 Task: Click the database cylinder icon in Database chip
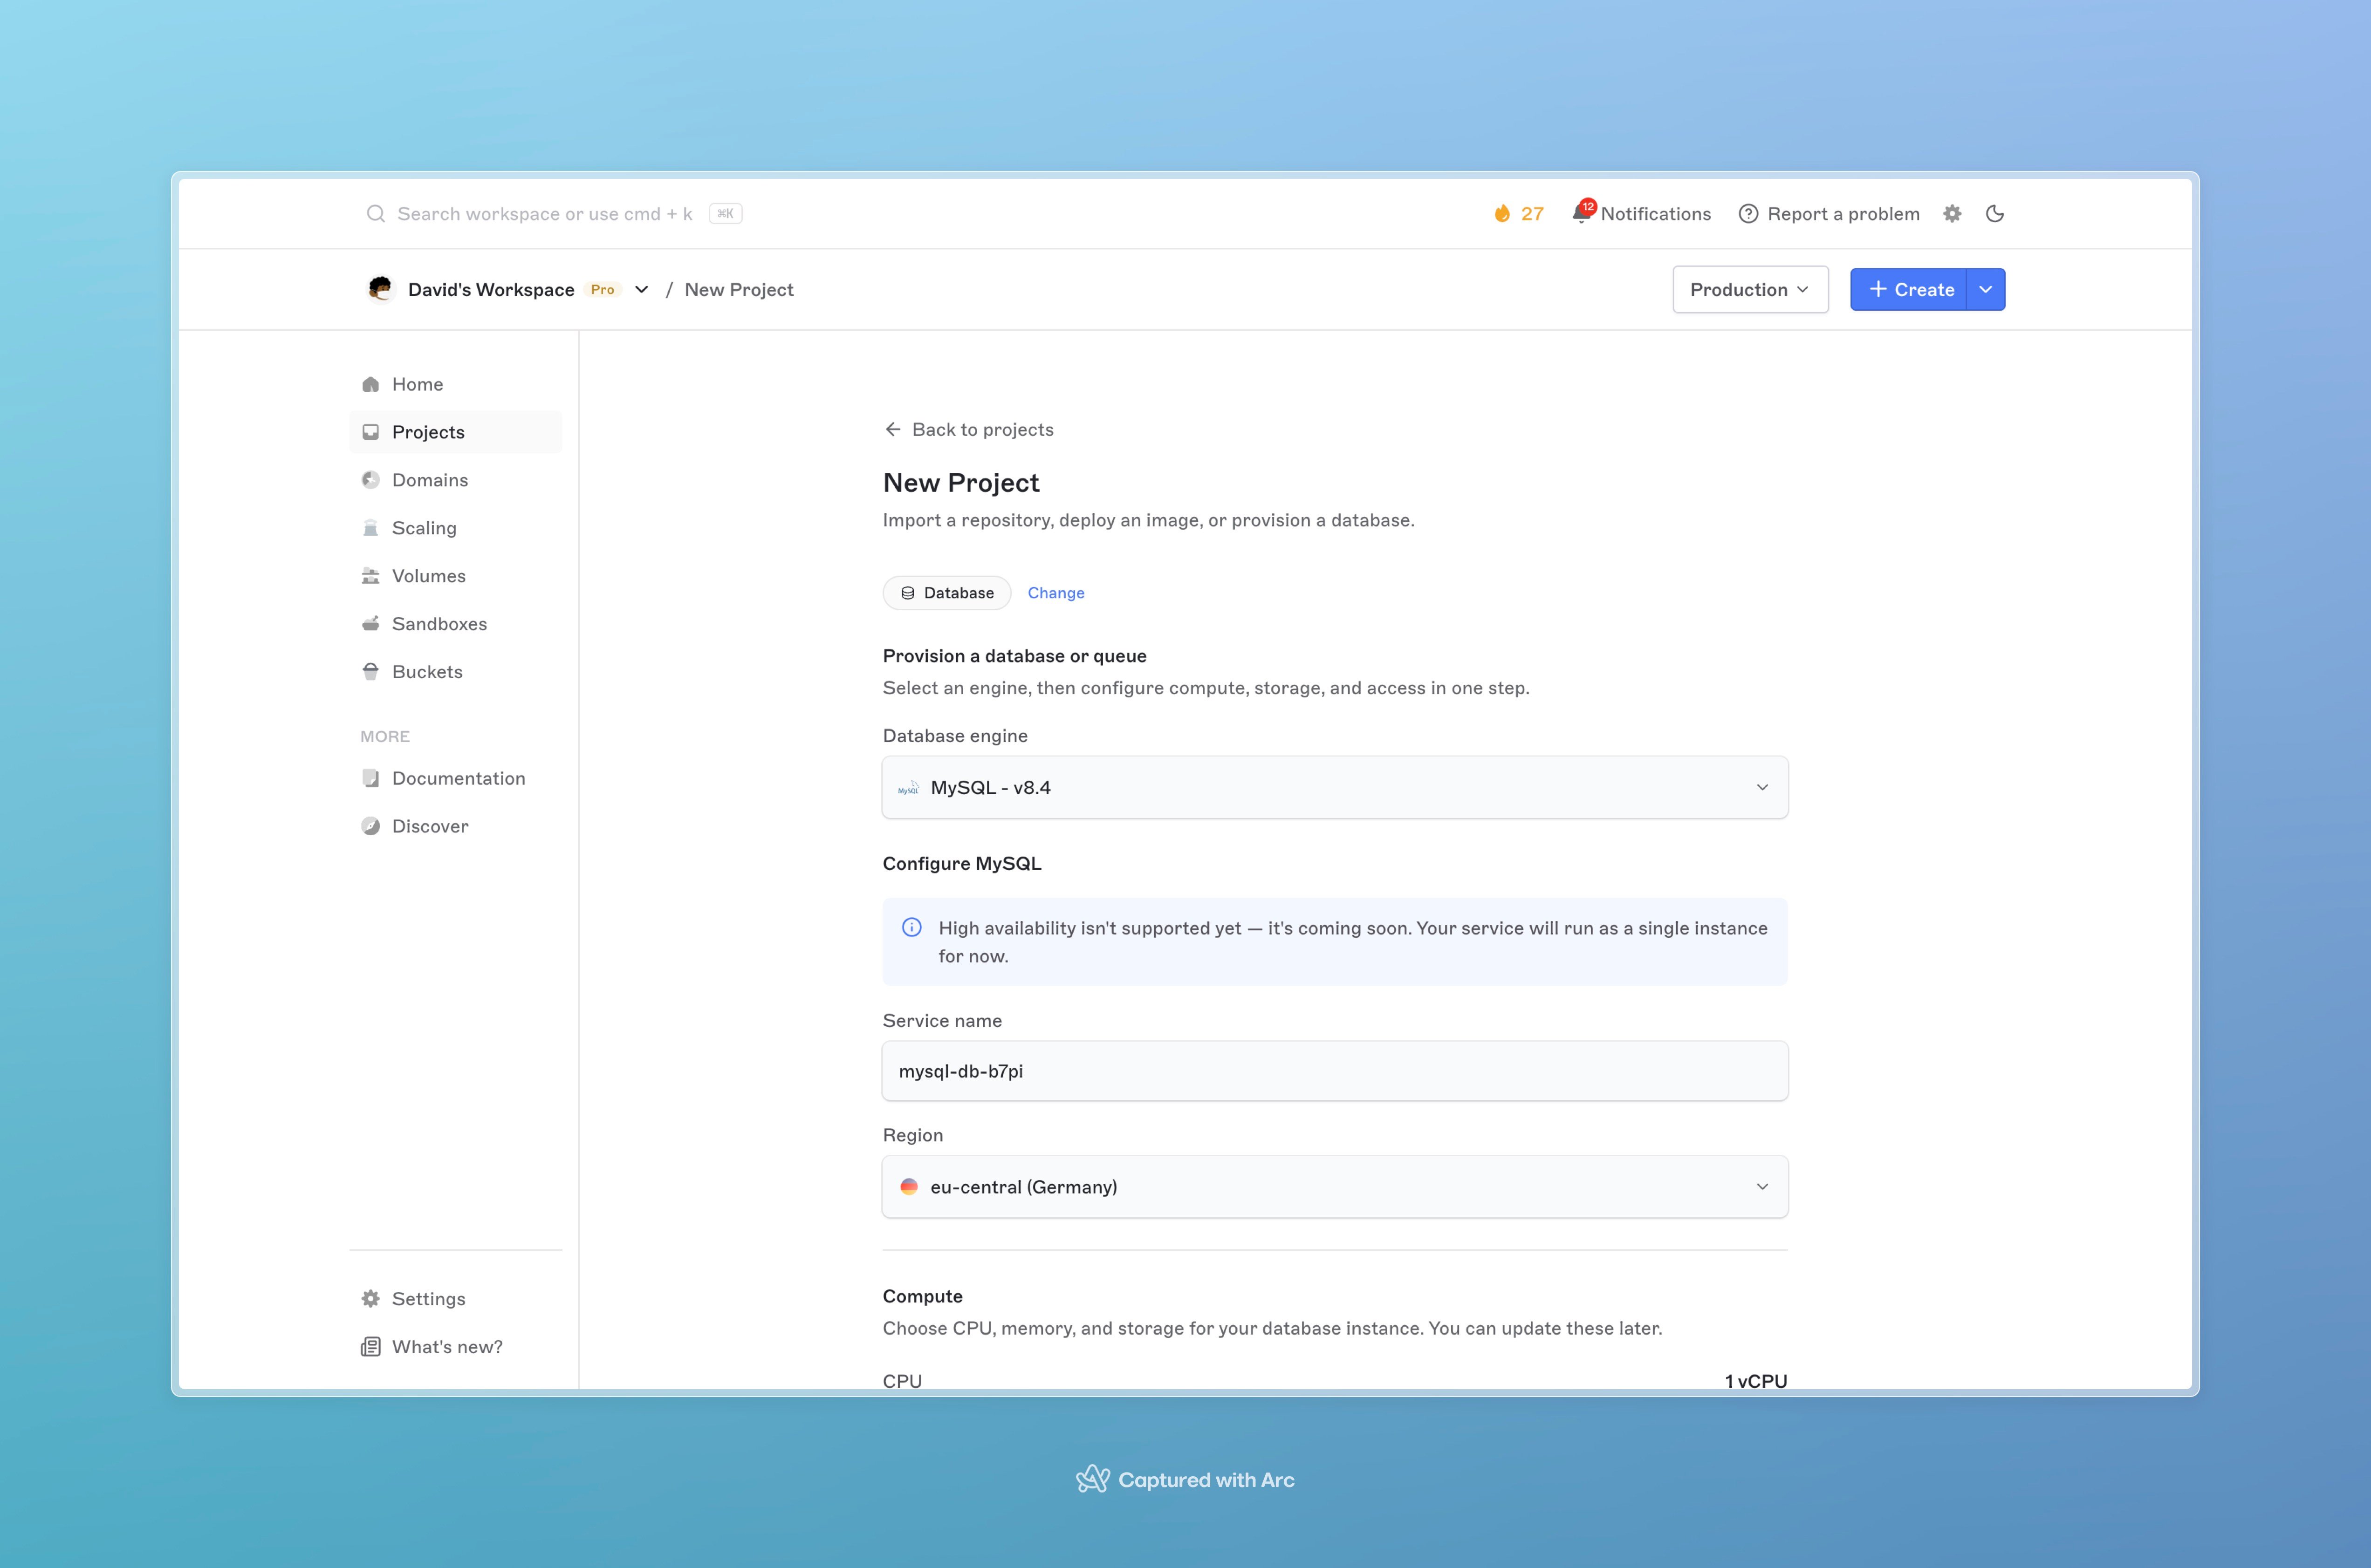[907, 593]
